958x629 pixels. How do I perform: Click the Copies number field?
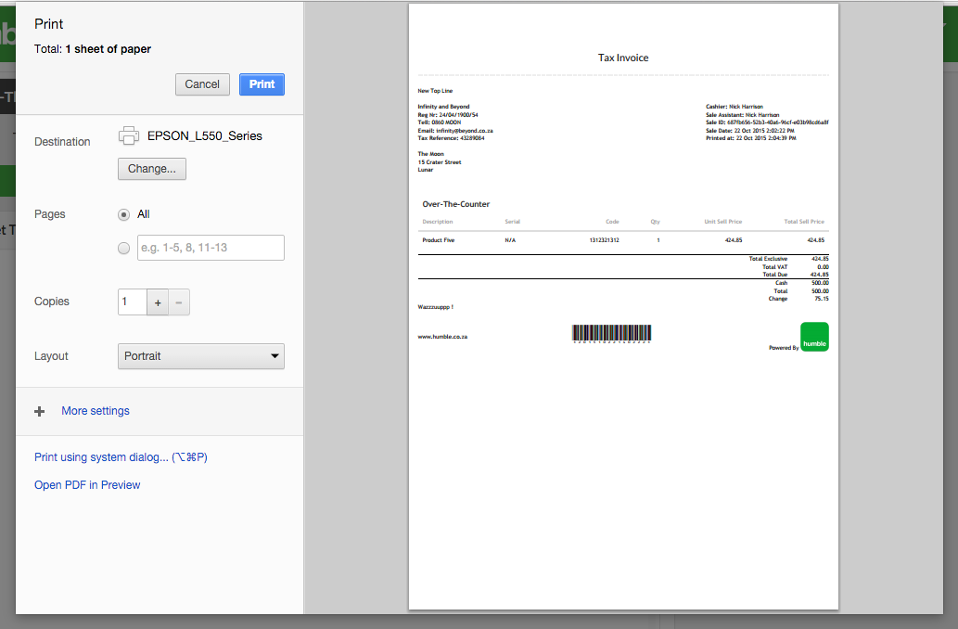click(x=133, y=302)
